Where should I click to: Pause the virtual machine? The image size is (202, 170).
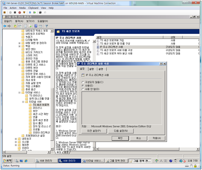point(30,12)
